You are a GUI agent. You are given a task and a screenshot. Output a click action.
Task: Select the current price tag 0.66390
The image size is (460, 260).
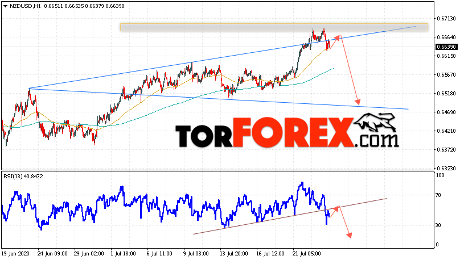point(446,47)
